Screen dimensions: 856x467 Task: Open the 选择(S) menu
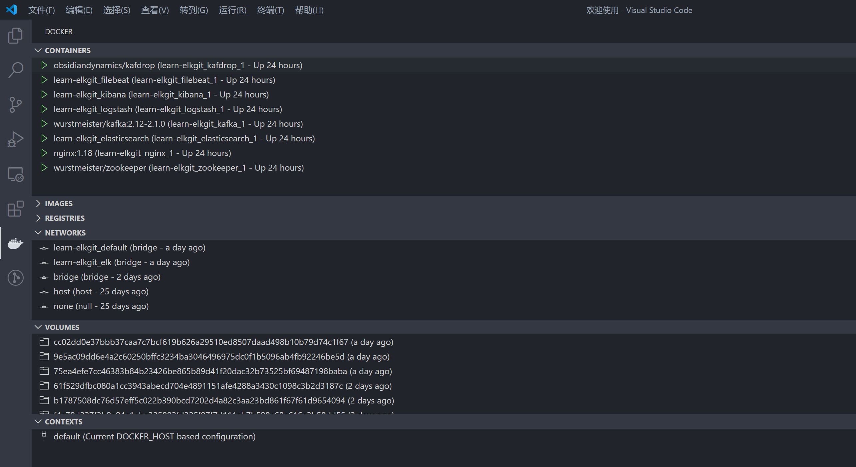point(117,10)
